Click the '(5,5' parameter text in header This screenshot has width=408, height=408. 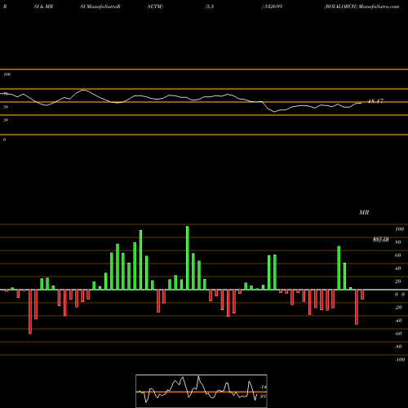[x=210, y=7]
